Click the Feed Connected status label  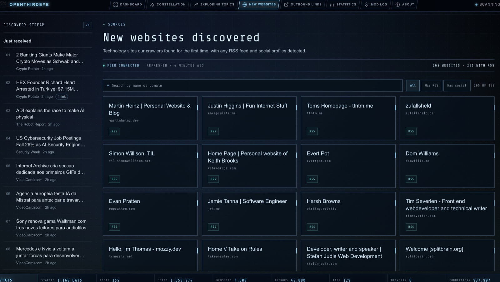(x=121, y=66)
